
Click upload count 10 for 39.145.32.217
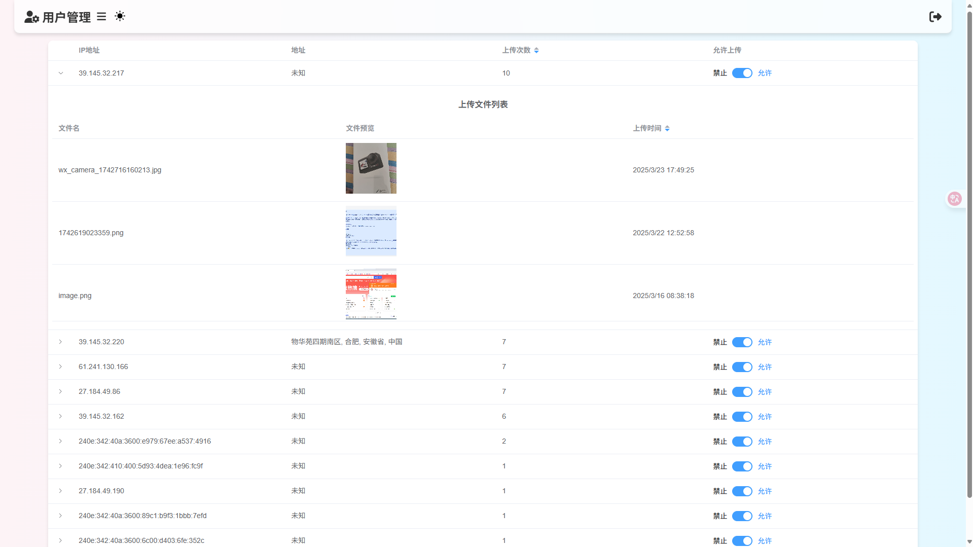[506, 73]
